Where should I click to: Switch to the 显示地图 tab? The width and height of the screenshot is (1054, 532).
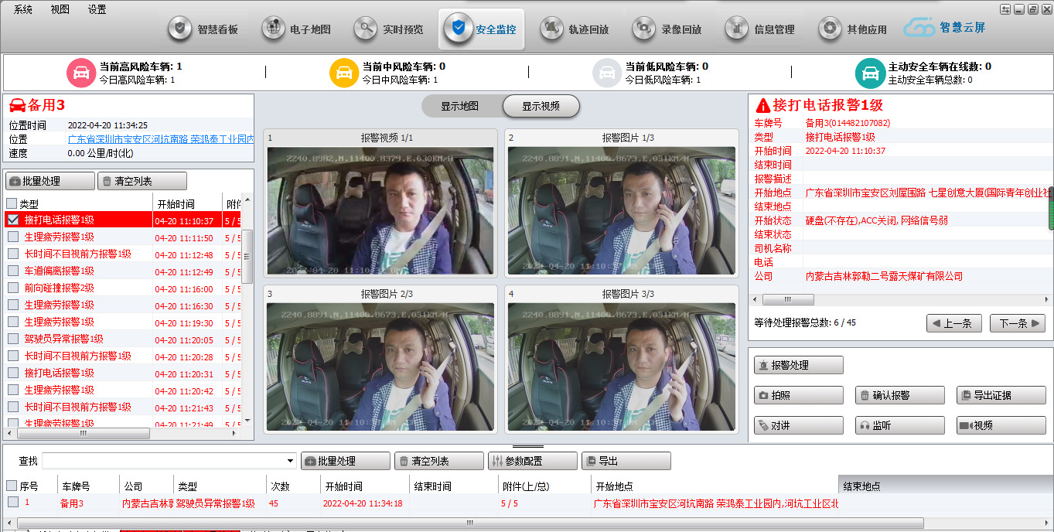pyautogui.click(x=460, y=106)
